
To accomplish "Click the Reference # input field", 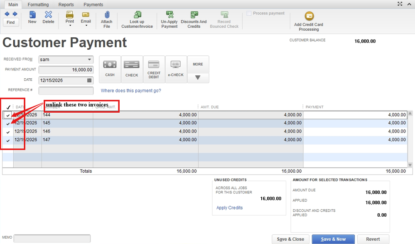I will (x=66, y=91).
